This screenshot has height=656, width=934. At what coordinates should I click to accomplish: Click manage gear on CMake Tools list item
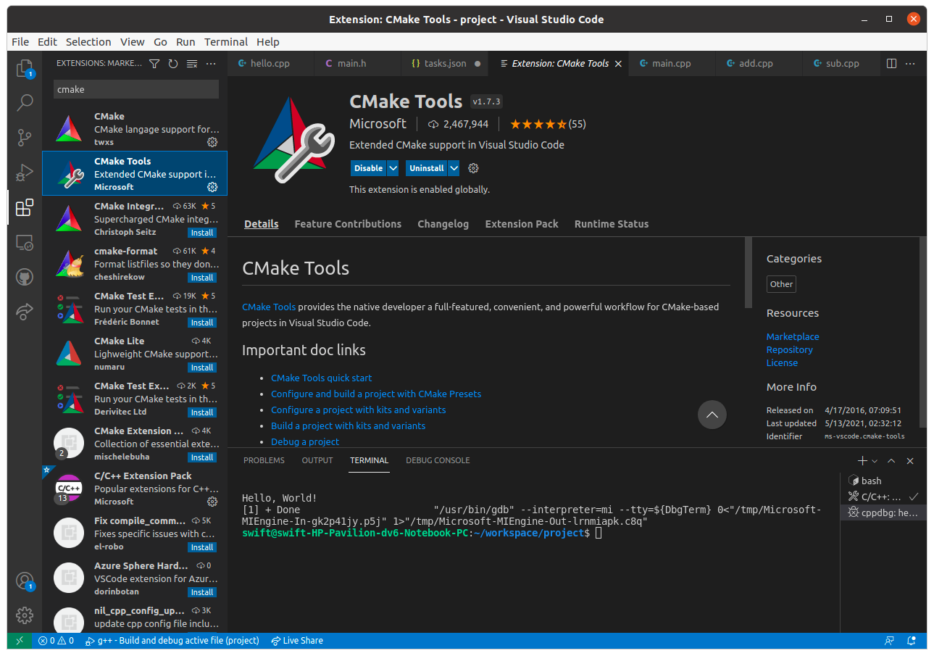click(212, 187)
